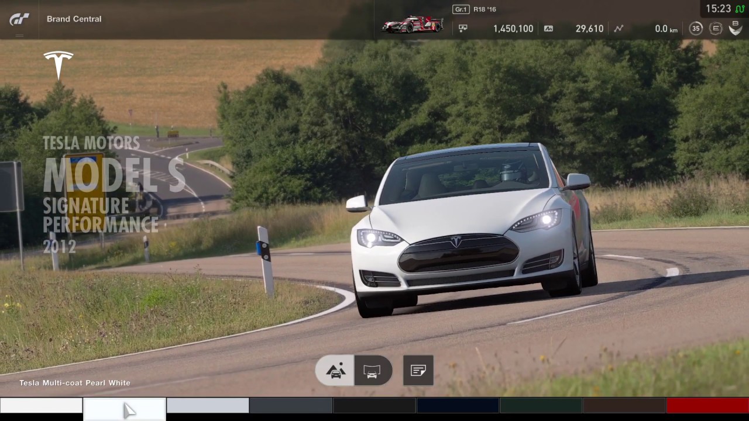Click the mileage points icon

point(548,28)
